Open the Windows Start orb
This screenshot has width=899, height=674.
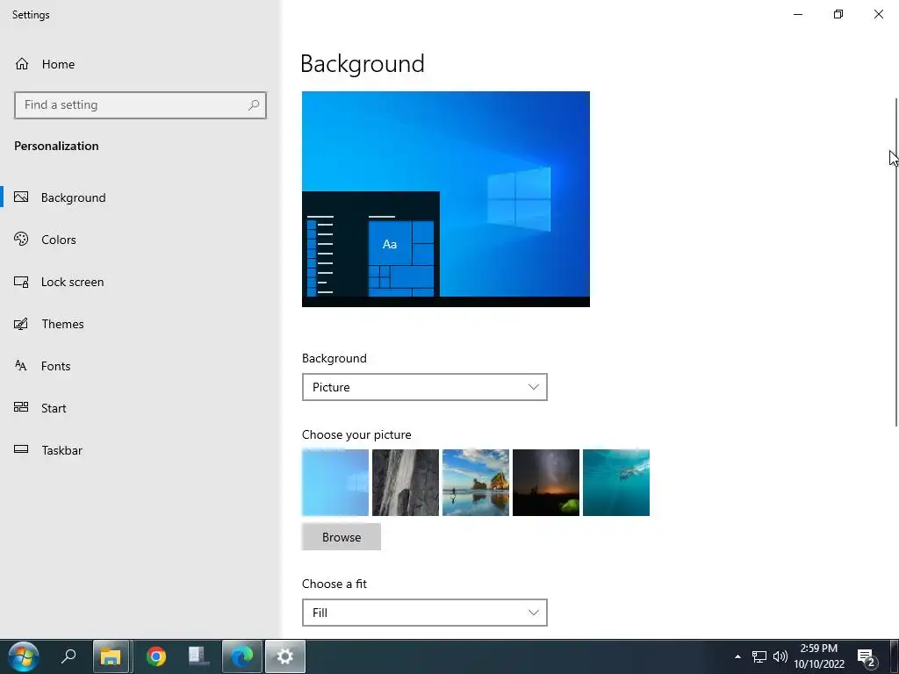point(24,656)
